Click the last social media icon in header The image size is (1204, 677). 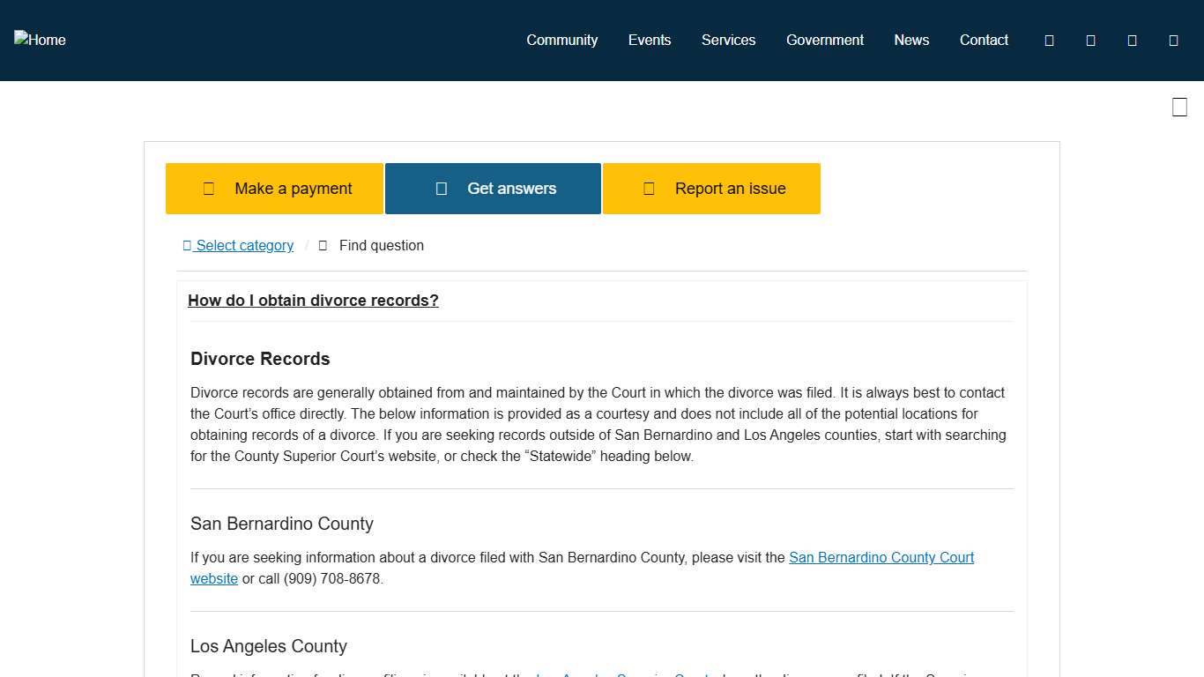pos(1173,40)
